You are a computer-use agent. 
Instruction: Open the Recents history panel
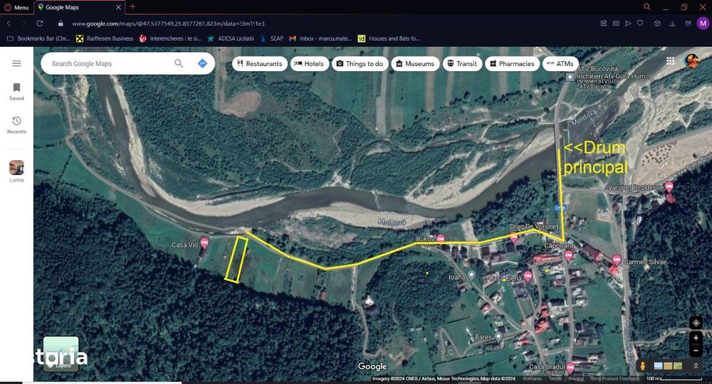(16, 125)
